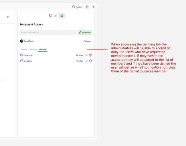Click the Publish button

(77, 7)
